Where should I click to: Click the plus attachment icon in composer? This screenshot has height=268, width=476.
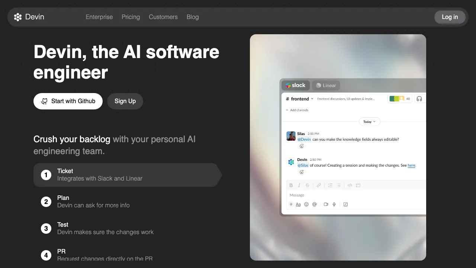point(291,204)
